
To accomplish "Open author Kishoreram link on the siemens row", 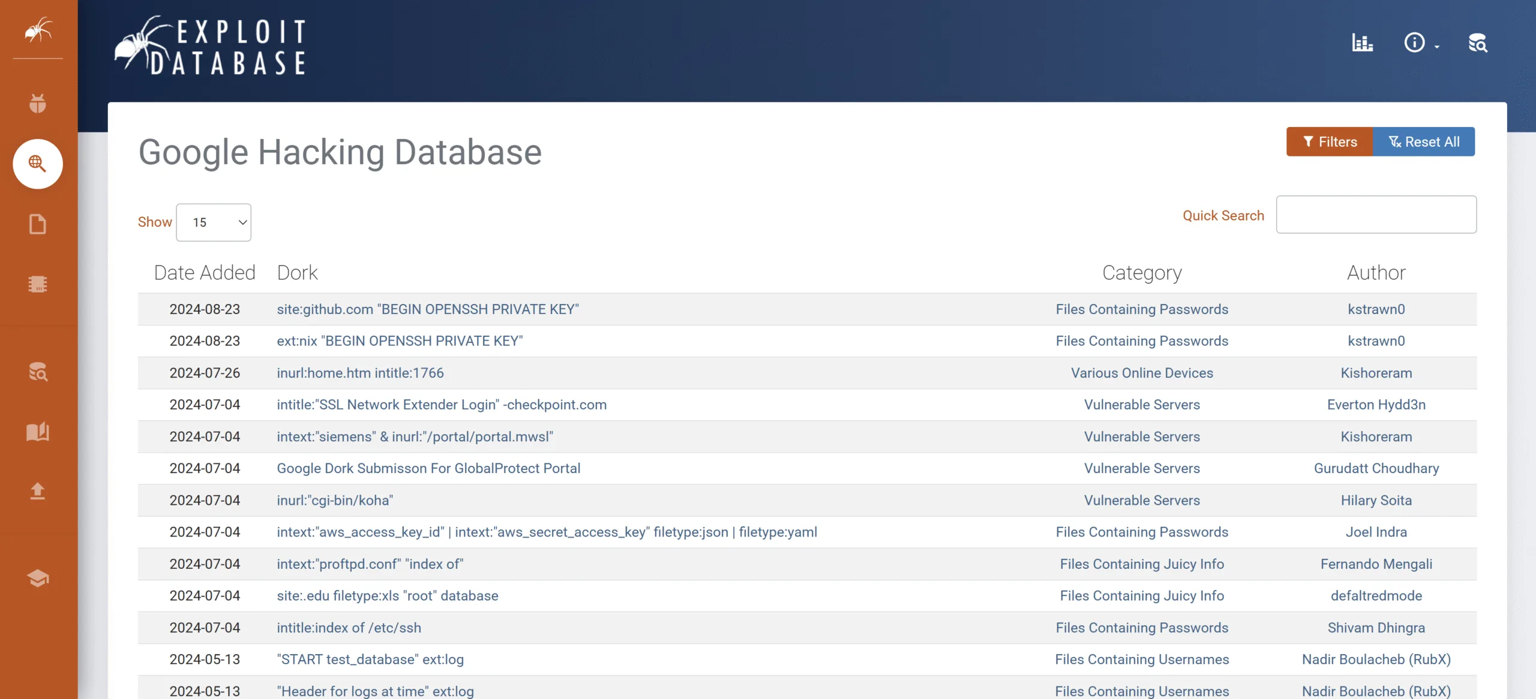I will (1376, 437).
